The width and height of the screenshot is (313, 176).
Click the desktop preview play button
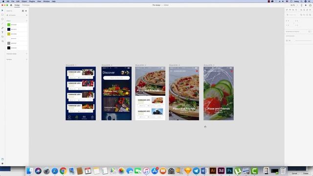[x=306, y=5]
